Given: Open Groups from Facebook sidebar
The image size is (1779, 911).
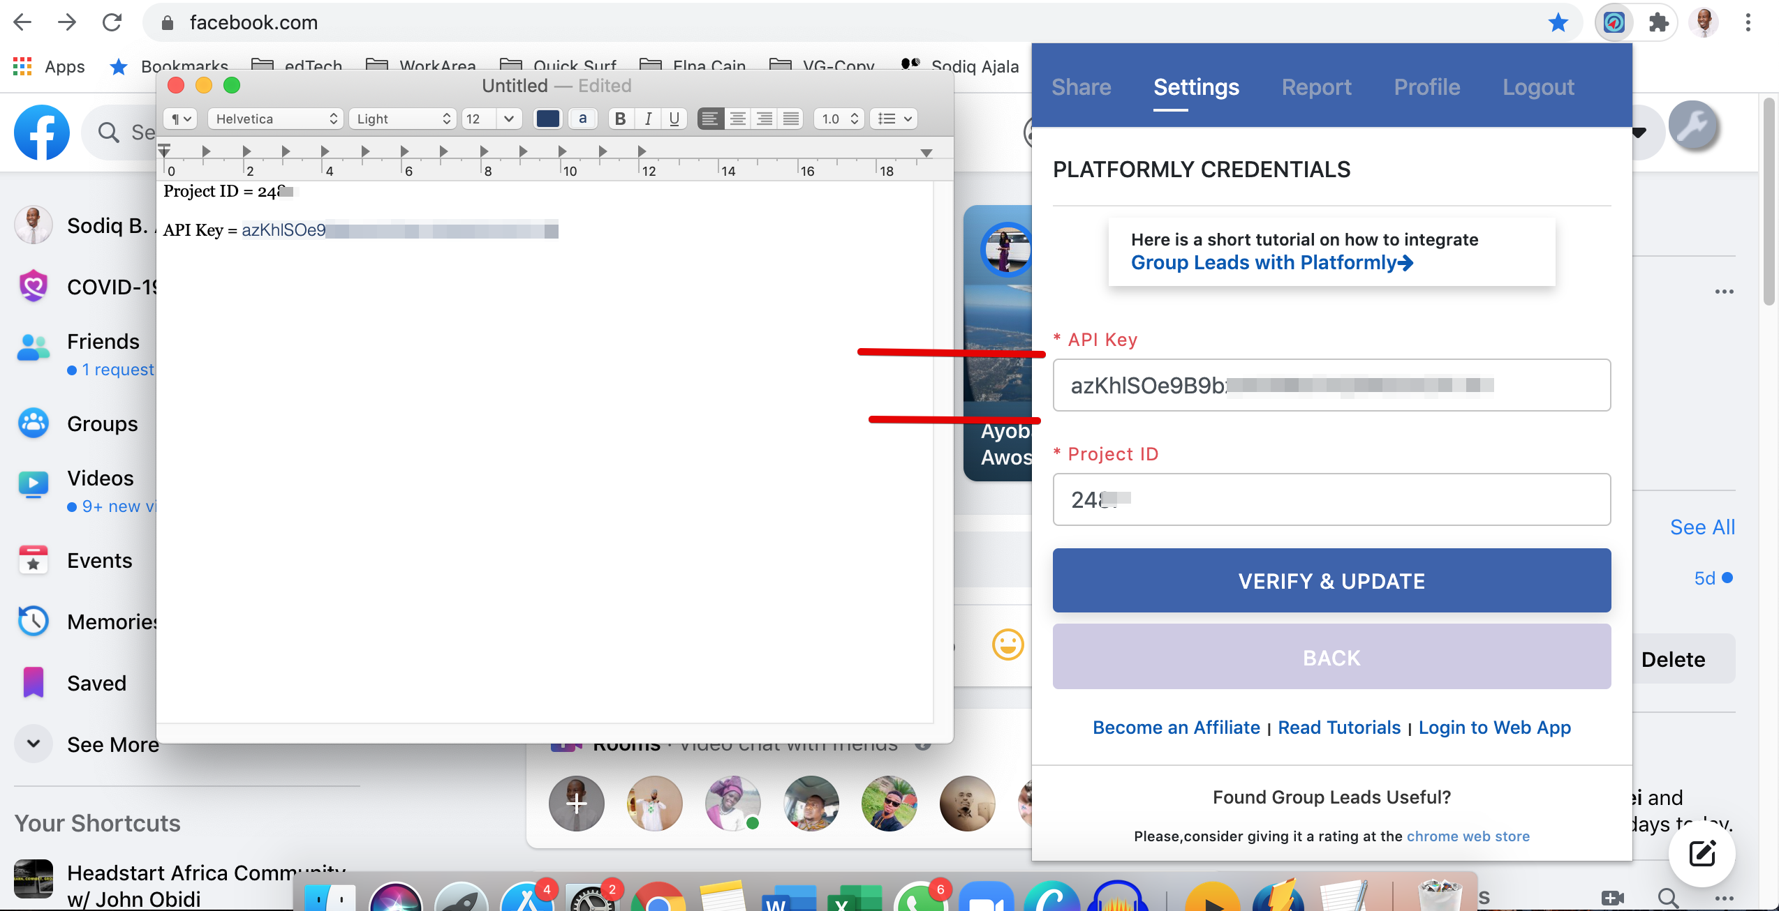Looking at the screenshot, I should point(102,423).
